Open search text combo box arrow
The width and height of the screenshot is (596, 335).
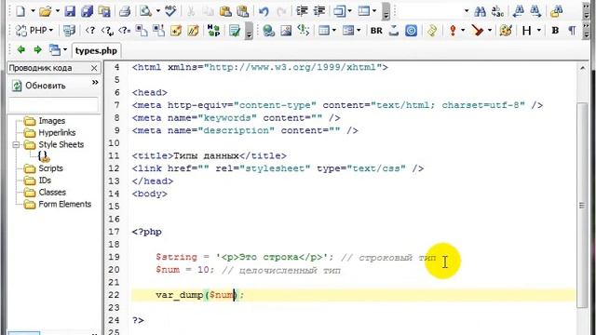pos(467,11)
